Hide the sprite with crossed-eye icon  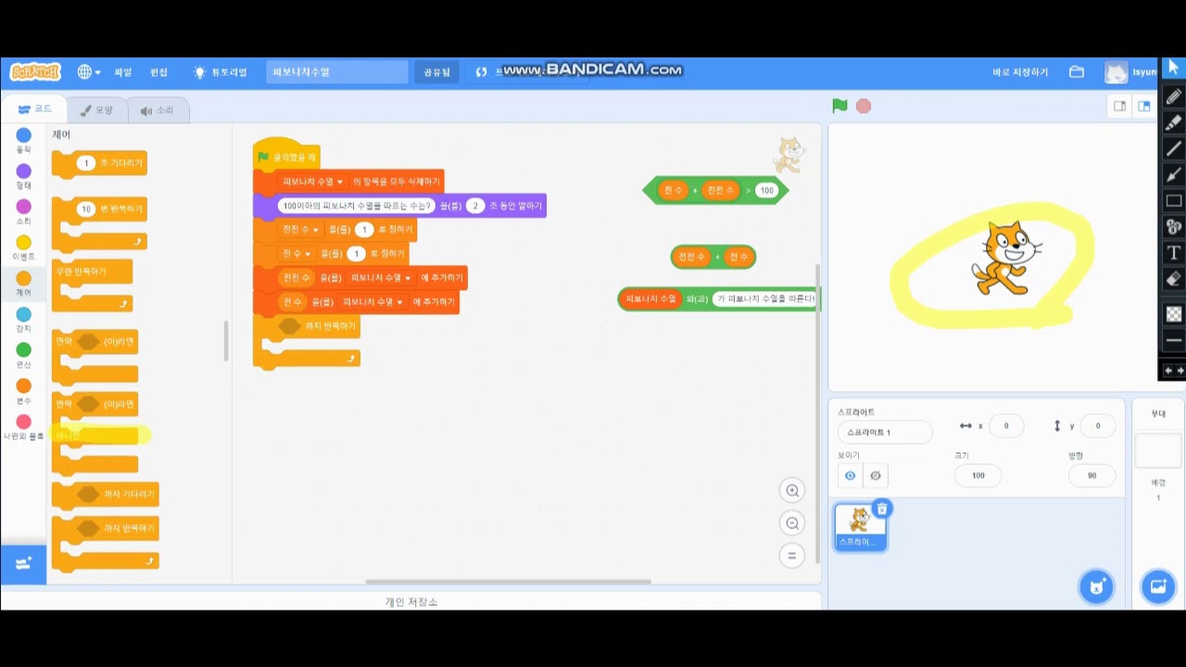875,475
